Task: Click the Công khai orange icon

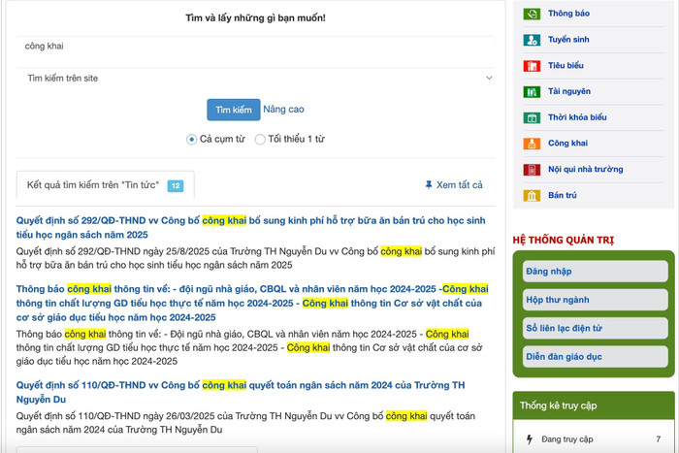Action: pyautogui.click(x=533, y=144)
